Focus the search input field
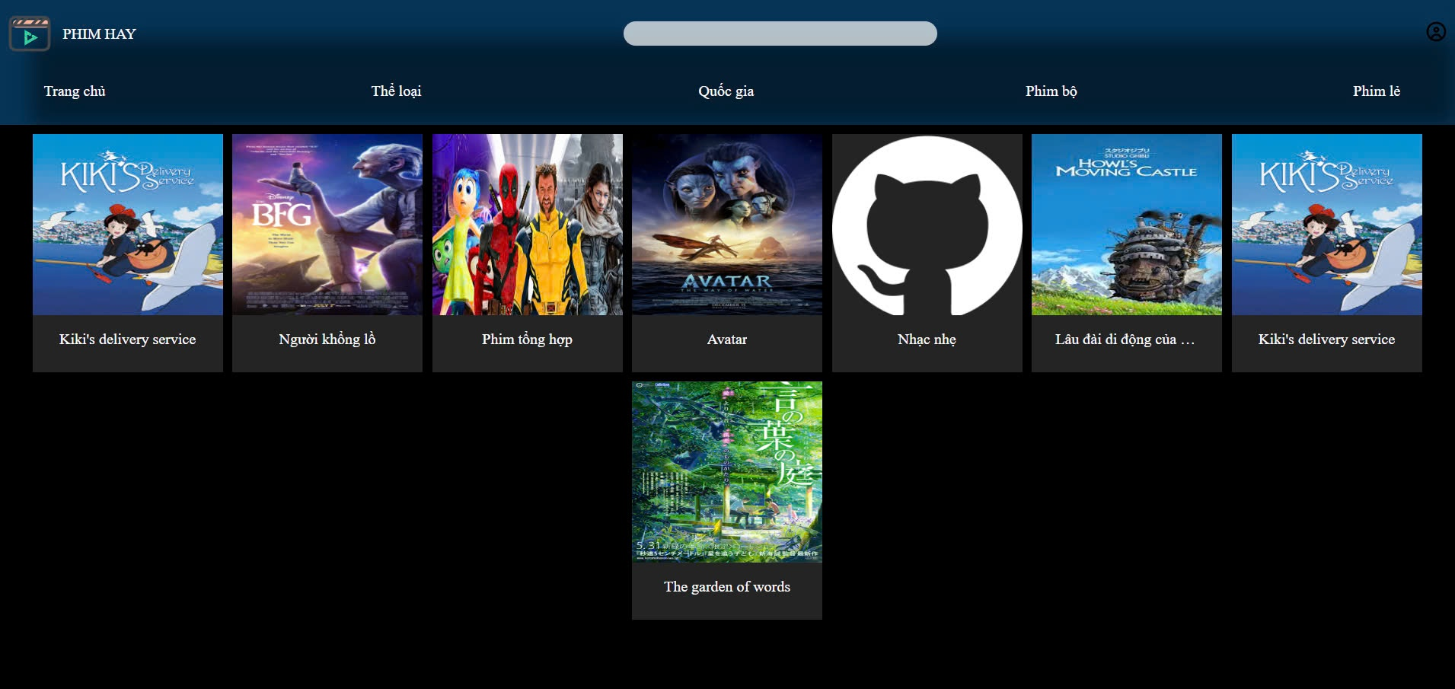Image resolution: width=1455 pixels, height=689 pixels. pos(780,33)
